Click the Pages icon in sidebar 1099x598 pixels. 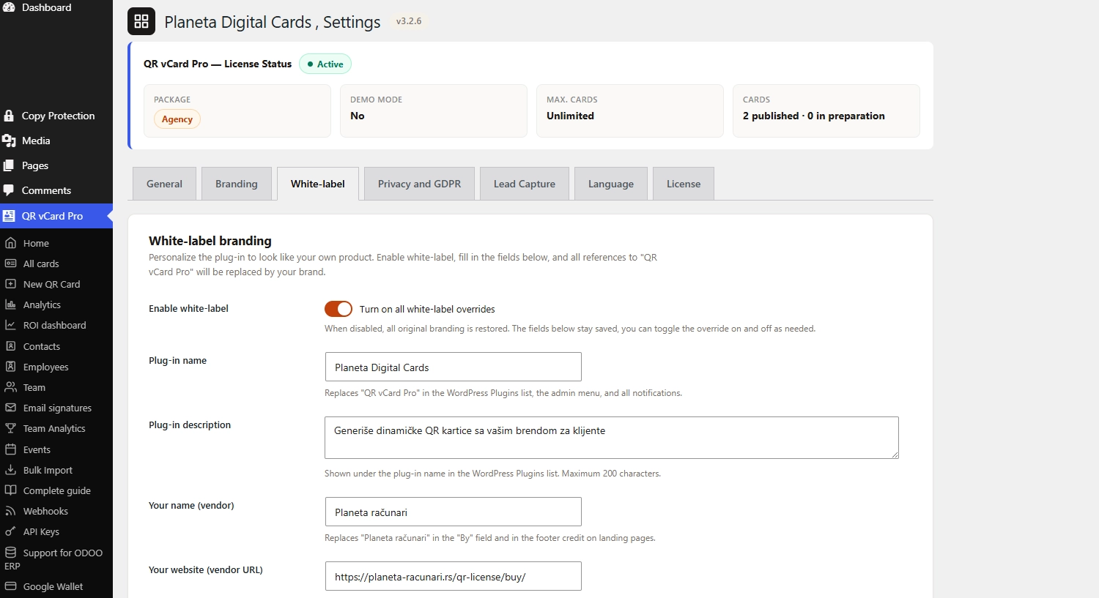[x=9, y=165]
